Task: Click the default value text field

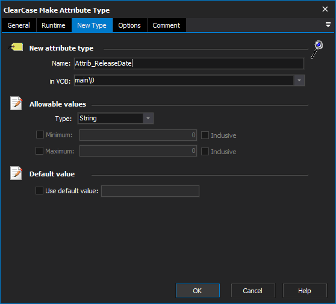Action: (x=150, y=191)
